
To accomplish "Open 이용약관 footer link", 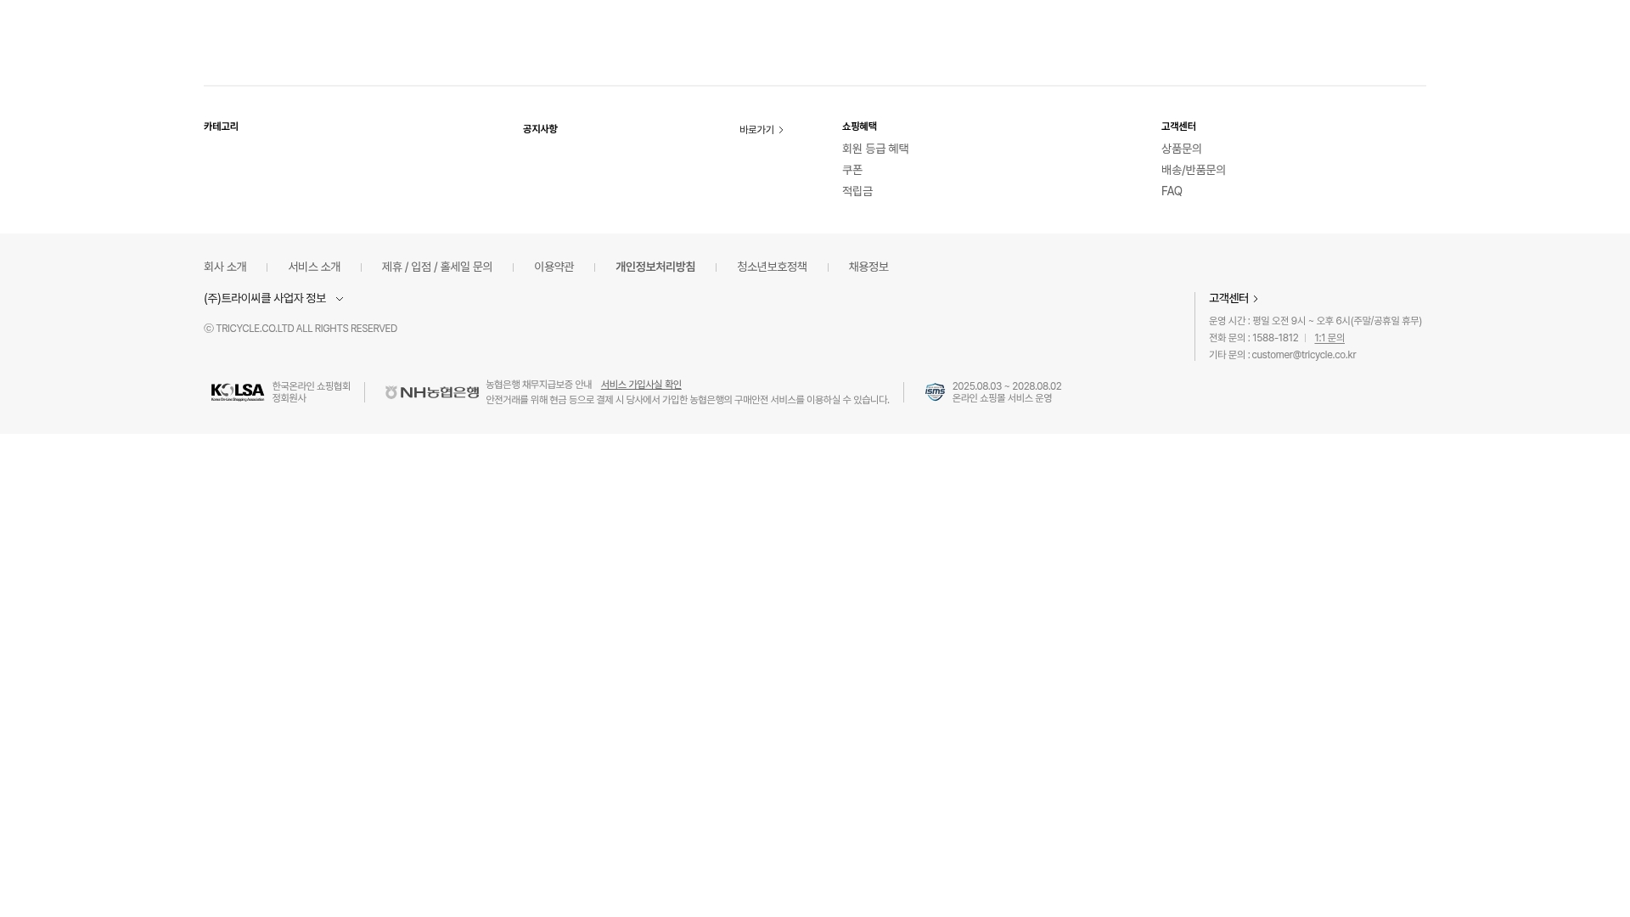I will (554, 267).
